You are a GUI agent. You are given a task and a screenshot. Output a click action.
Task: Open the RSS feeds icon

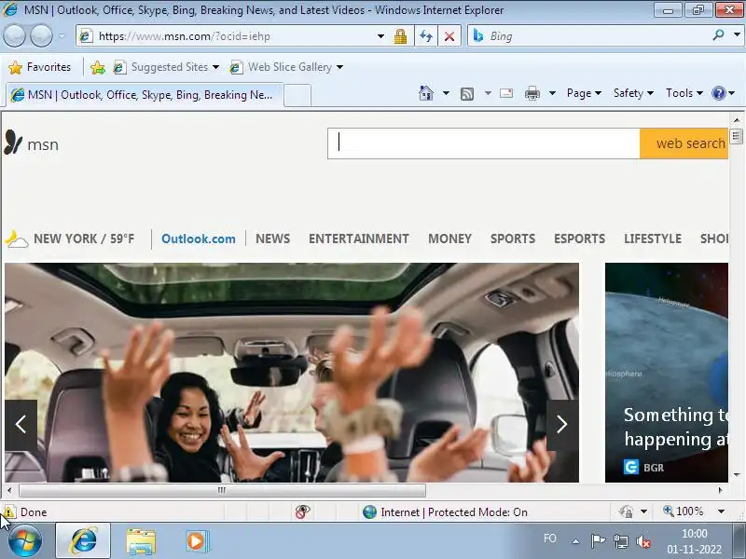467,94
